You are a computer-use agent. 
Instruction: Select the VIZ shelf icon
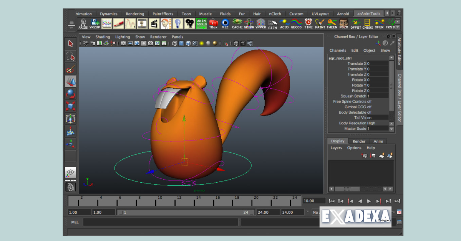226,23
